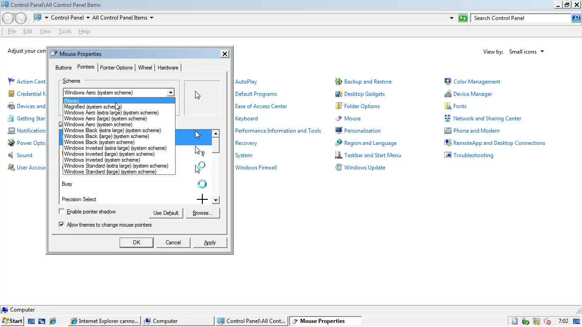Click the Fonts folder icon
The height and width of the screenshot is (327, 582).
pos(447,106)
